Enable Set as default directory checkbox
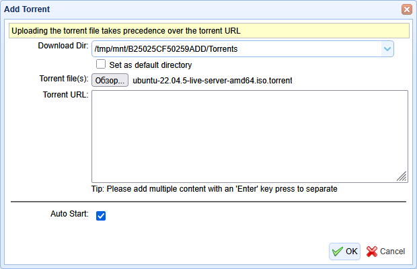This screenshot has height=269, width=417. [101, 65]
